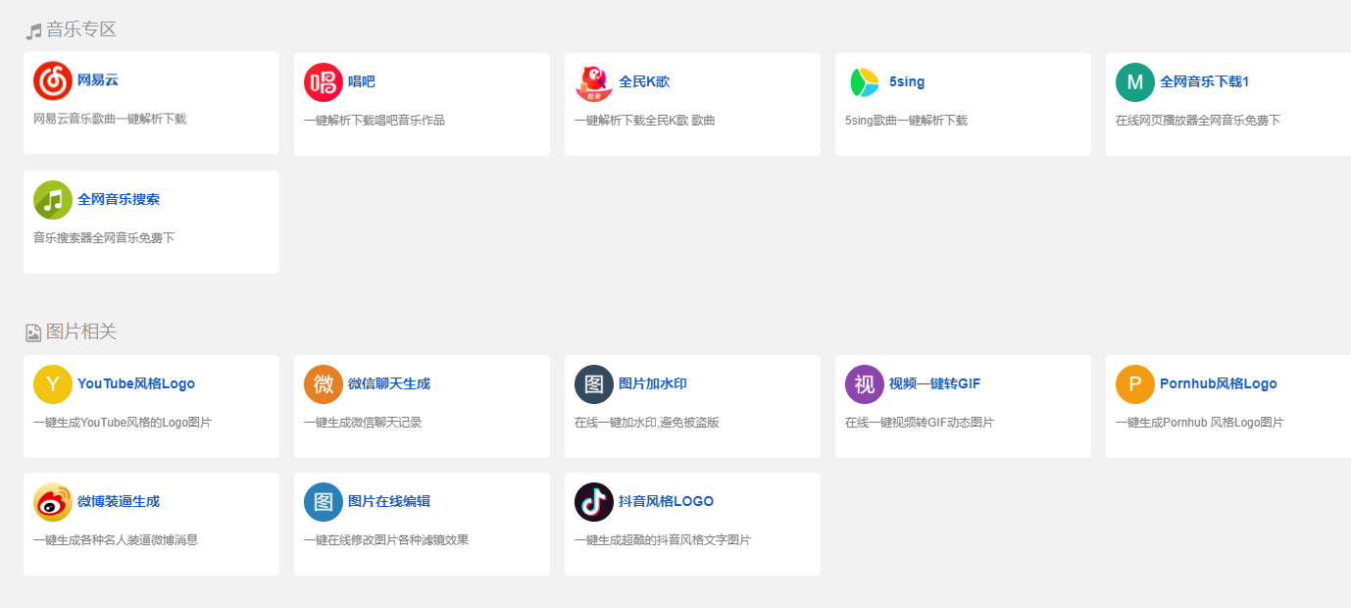Click the 唱吧 red icon
1351x608 pixels.
(x=324, y=82)
